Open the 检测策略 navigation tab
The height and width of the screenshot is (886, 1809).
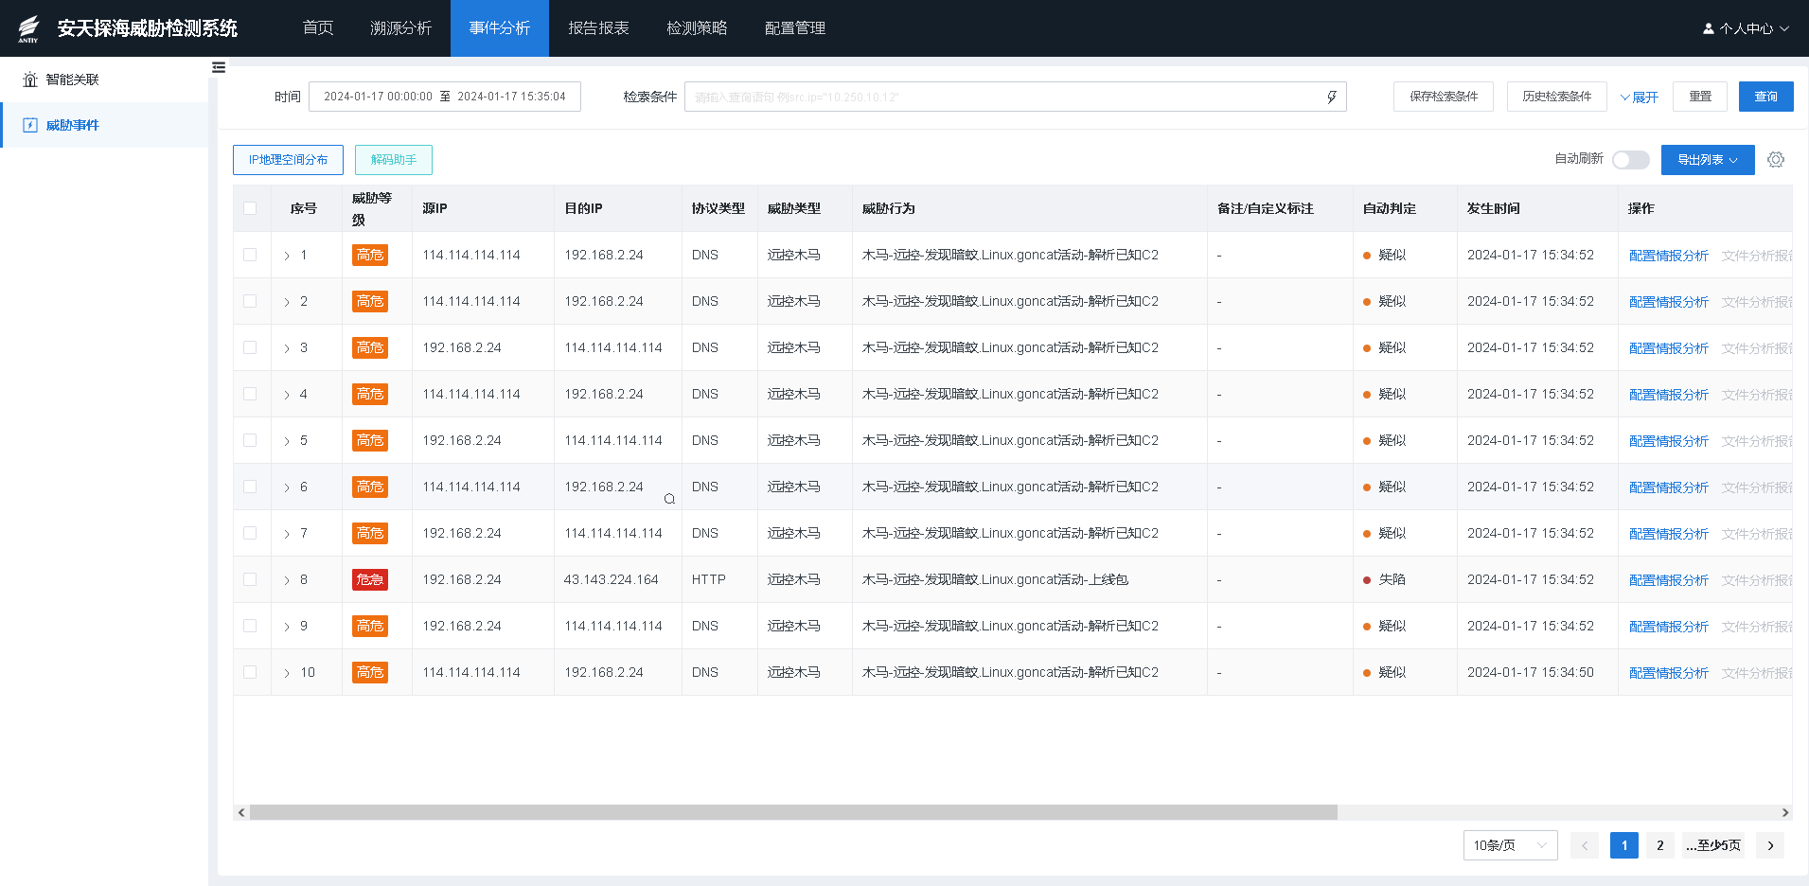click(697, 28)
